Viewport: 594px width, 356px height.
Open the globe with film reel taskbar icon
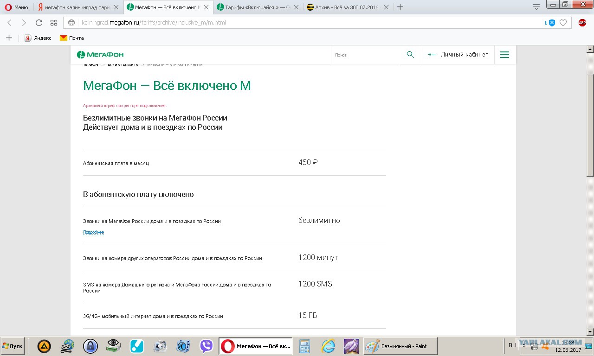[x=67, y=346]
